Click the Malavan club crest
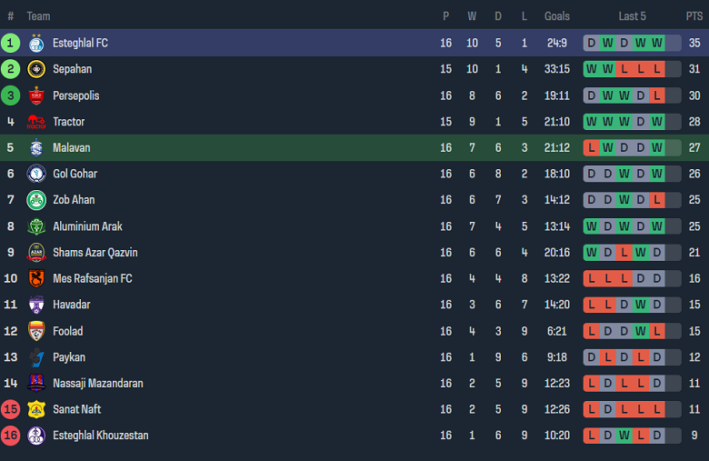Image resolution: width=709 pixels, height=461 pixels. coord(36,148)
